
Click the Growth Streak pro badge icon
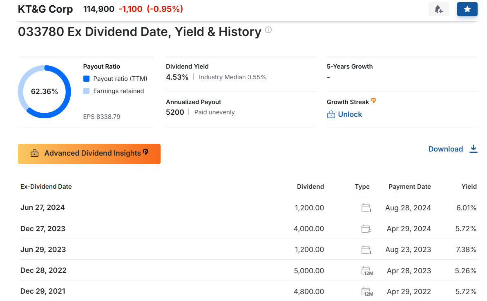pyautogui.click(x=374, y=100)
